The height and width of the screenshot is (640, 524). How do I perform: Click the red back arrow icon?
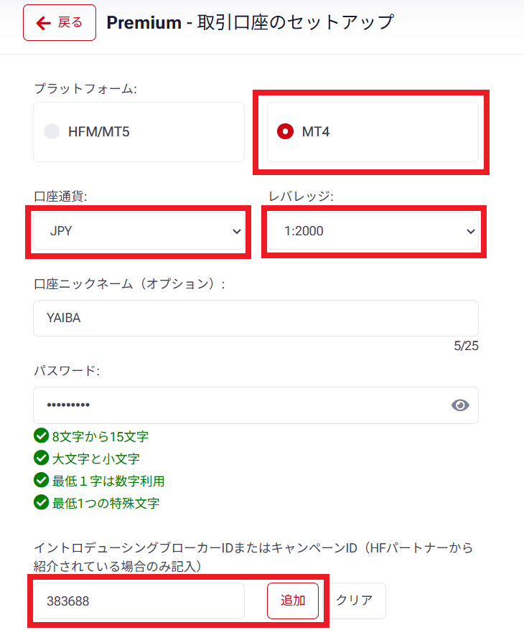[44, 23]
